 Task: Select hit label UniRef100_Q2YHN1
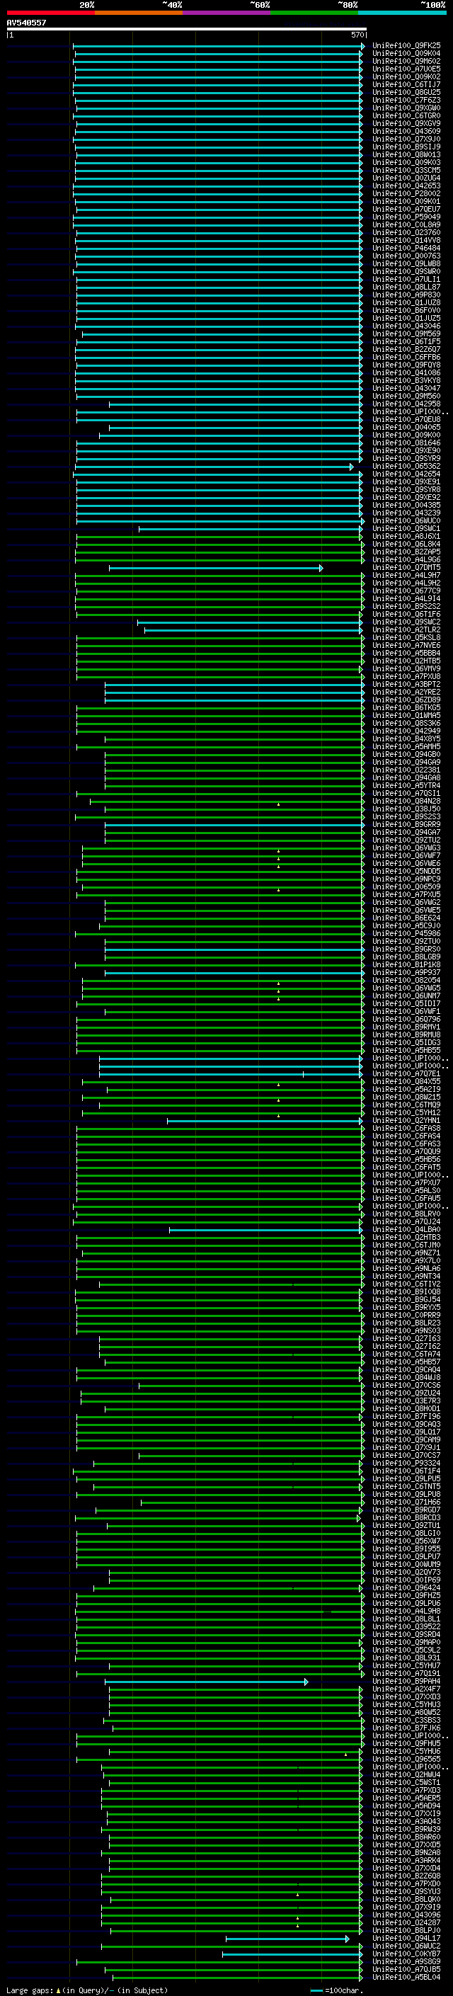point(406,1120)
